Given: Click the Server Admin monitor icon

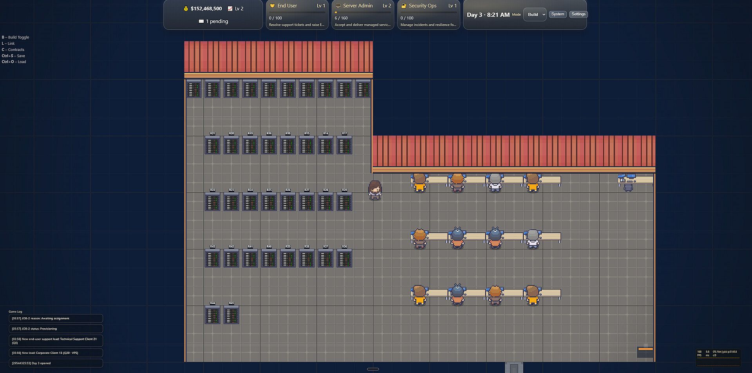Looking at the screenshot, I should click(x=338, y=6).
